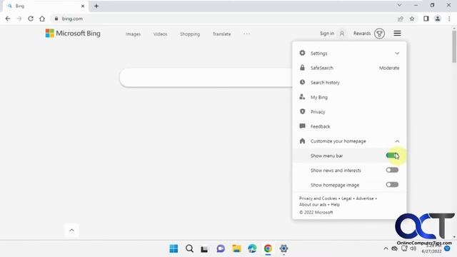The height and width of the screenshot is (257, 457).
Task: Open Microsoft Edge from taskbar
Action: point(252,248)
